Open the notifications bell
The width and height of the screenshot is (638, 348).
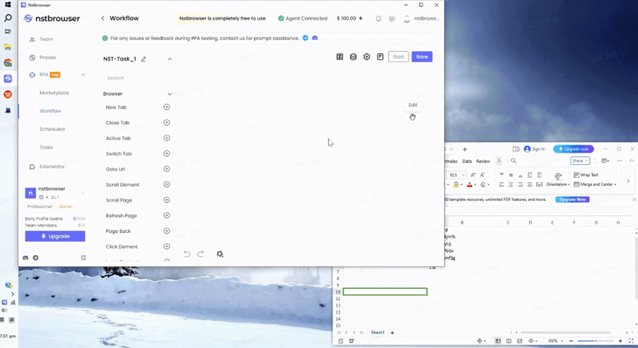(379, 19)
